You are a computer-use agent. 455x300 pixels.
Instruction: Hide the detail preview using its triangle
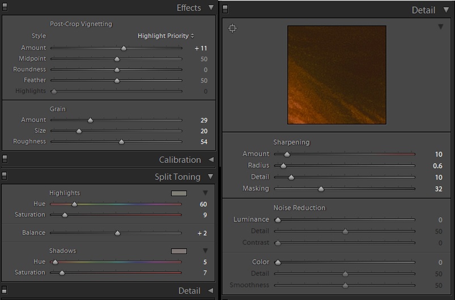pyautogui.click(x=440, y=27)
